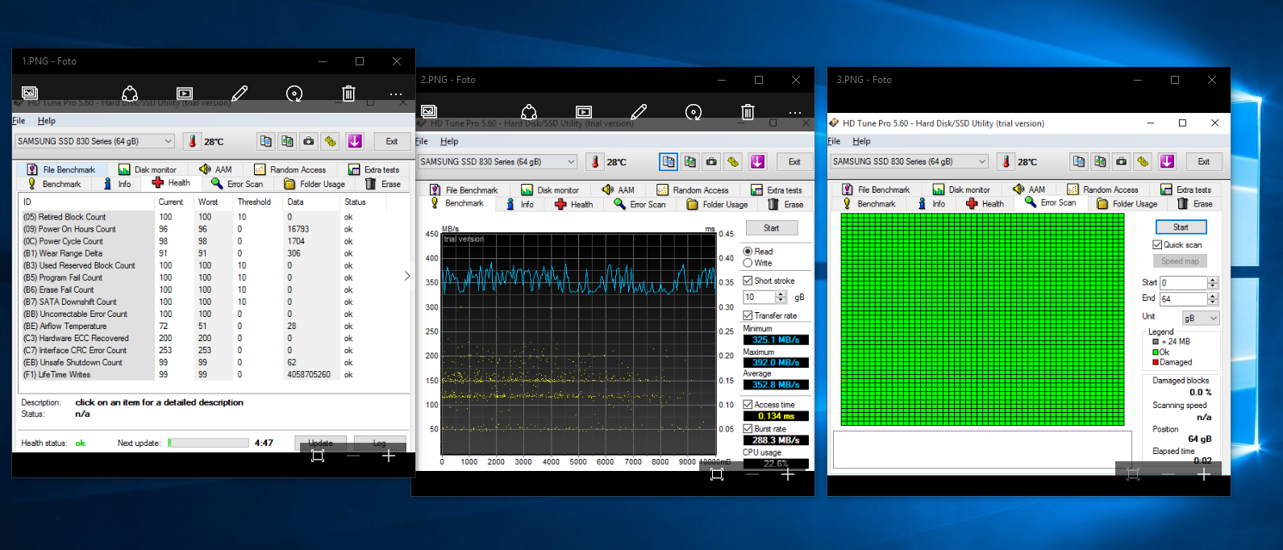Viewport: 1283px width, 550px height.
Task: Open drive selection dropdown in 1.PNG window
Action: pos(94,141)
